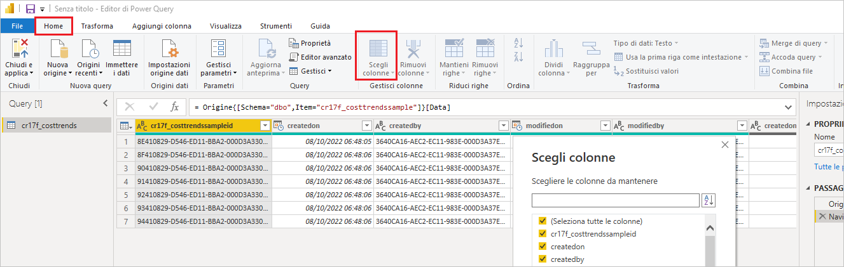Uncheck cr17f_costtrendssampleid column checkbox
The width and height of the screenshot is (844, 267).
click(x=543, y=234)
